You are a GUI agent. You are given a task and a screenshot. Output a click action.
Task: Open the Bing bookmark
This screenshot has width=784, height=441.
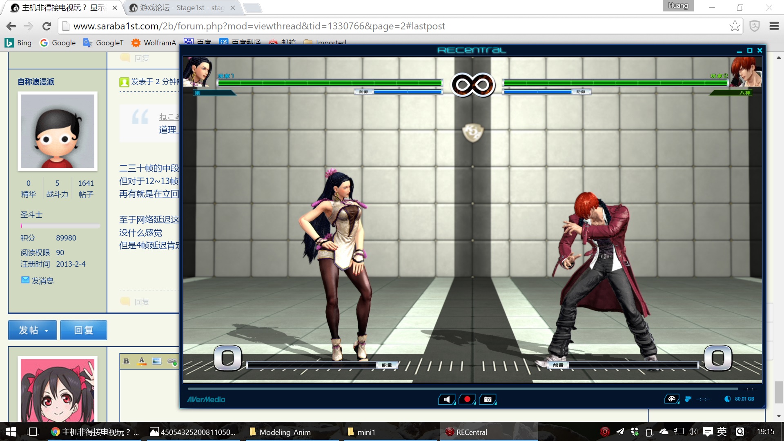[18, 43]
